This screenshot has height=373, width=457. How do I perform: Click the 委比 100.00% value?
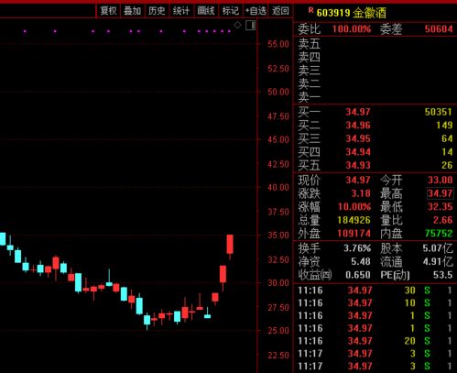352,29
